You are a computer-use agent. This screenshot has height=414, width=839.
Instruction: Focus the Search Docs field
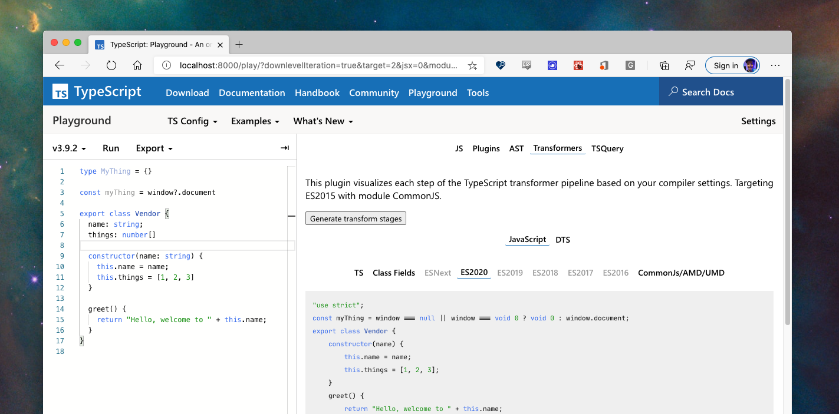coord(721,92)
